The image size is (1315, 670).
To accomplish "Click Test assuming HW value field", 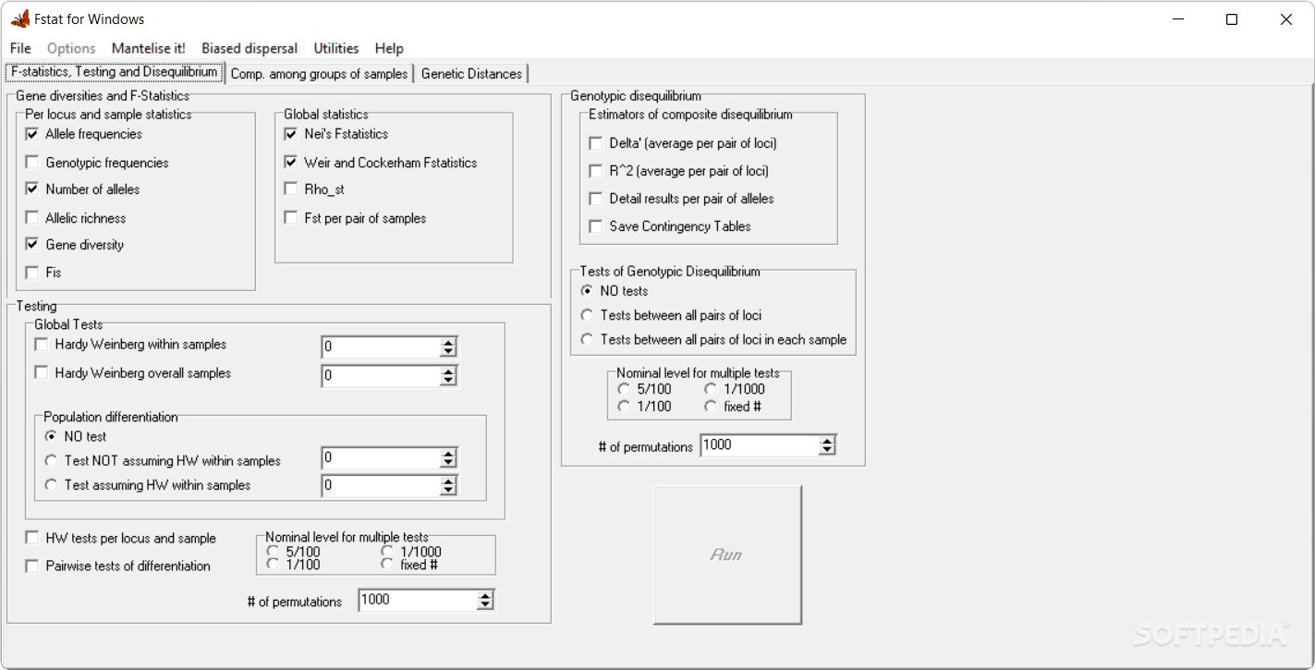I will [x=381, y=486].
